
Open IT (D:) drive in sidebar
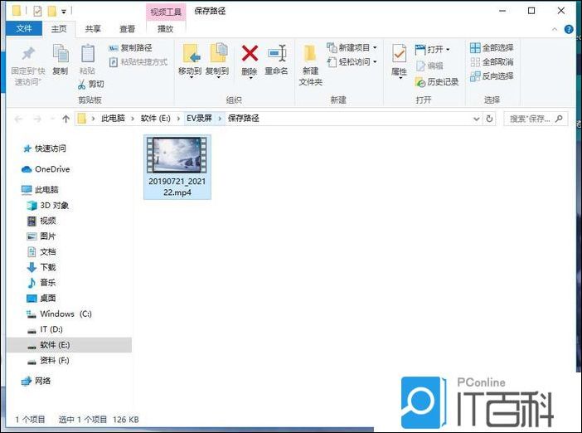(45, 329)
